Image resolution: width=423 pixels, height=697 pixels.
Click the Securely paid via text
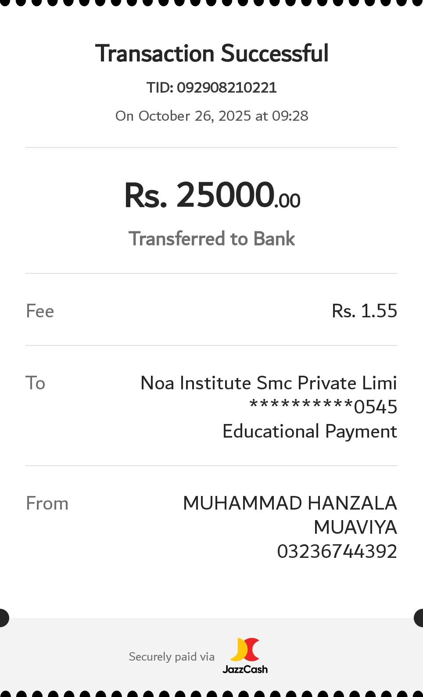click(x=172, y=657)
